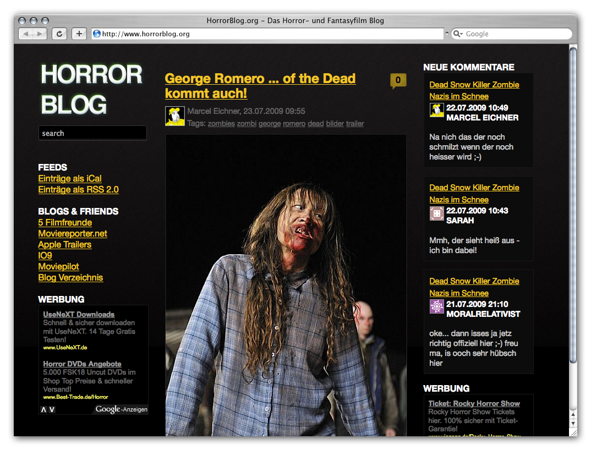The image size is (591, 450).
Task: Click the scrollbar's up arrow
Action: 573,415
